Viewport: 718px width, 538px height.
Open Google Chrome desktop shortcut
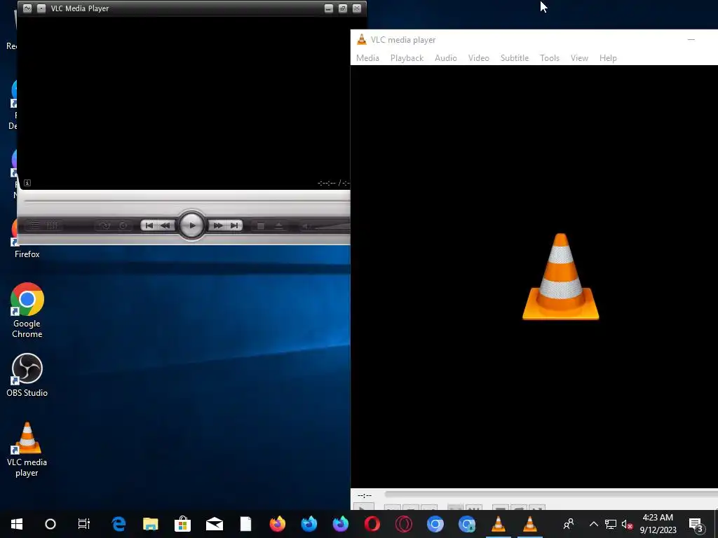click(27, 310)
